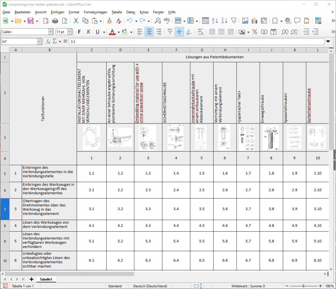This screenshot has width=336, height=289.
Task: Toggle center horizontally alignment
Action: (x=149, y=32)
